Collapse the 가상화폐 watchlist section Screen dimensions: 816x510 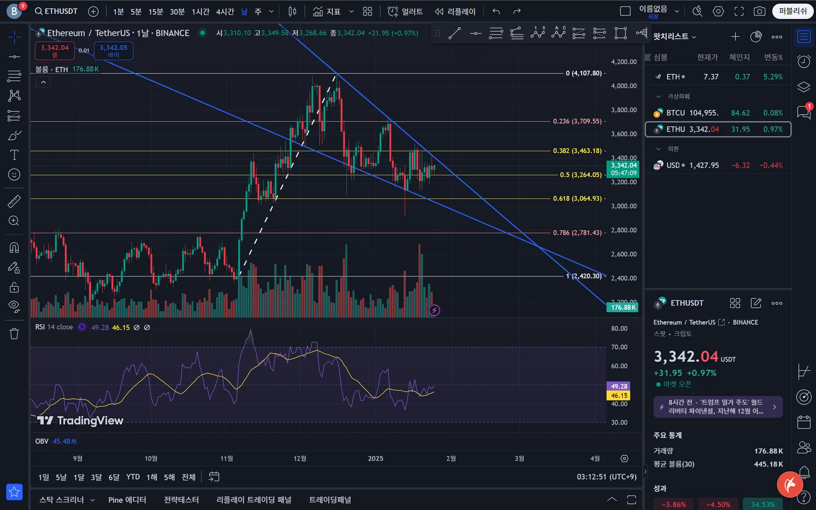click(658, 96)
